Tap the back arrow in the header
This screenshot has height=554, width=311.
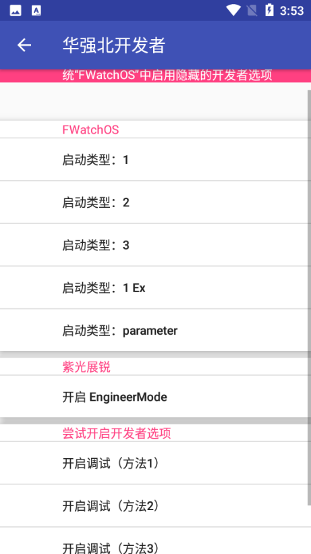coord(24,45)
